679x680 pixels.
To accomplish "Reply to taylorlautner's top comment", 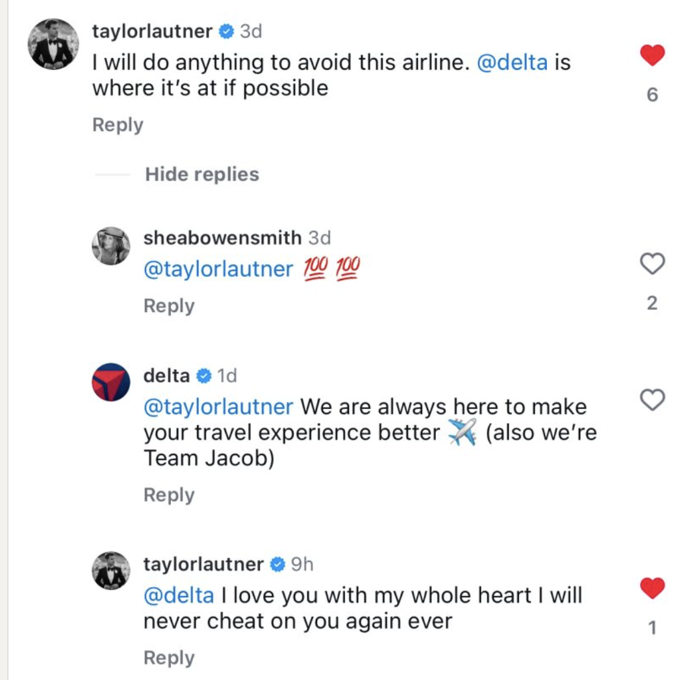I will [117, 124].
